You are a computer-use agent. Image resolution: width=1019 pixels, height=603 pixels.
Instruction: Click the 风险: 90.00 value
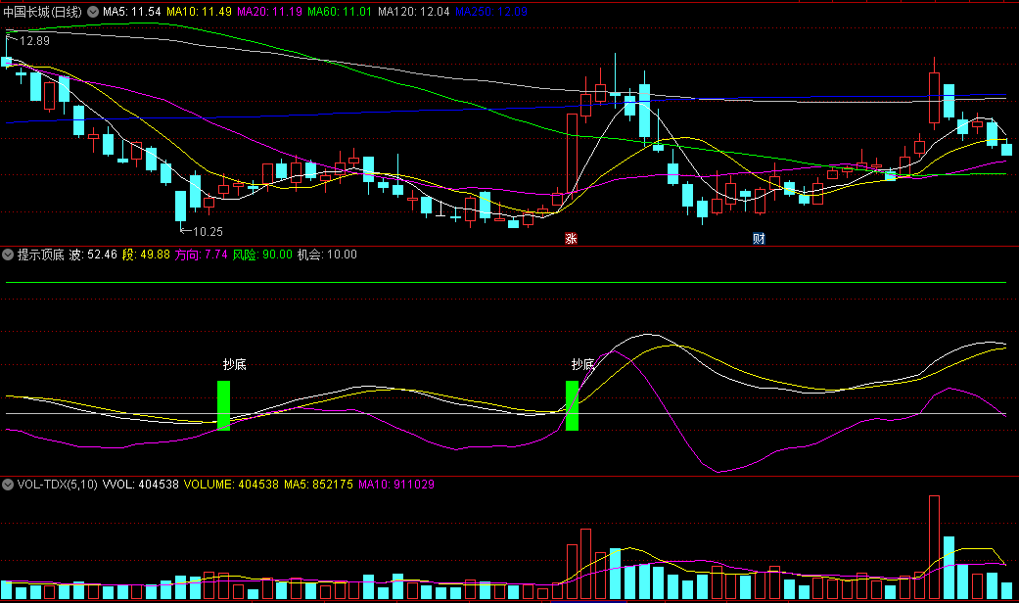coord(262,255)
